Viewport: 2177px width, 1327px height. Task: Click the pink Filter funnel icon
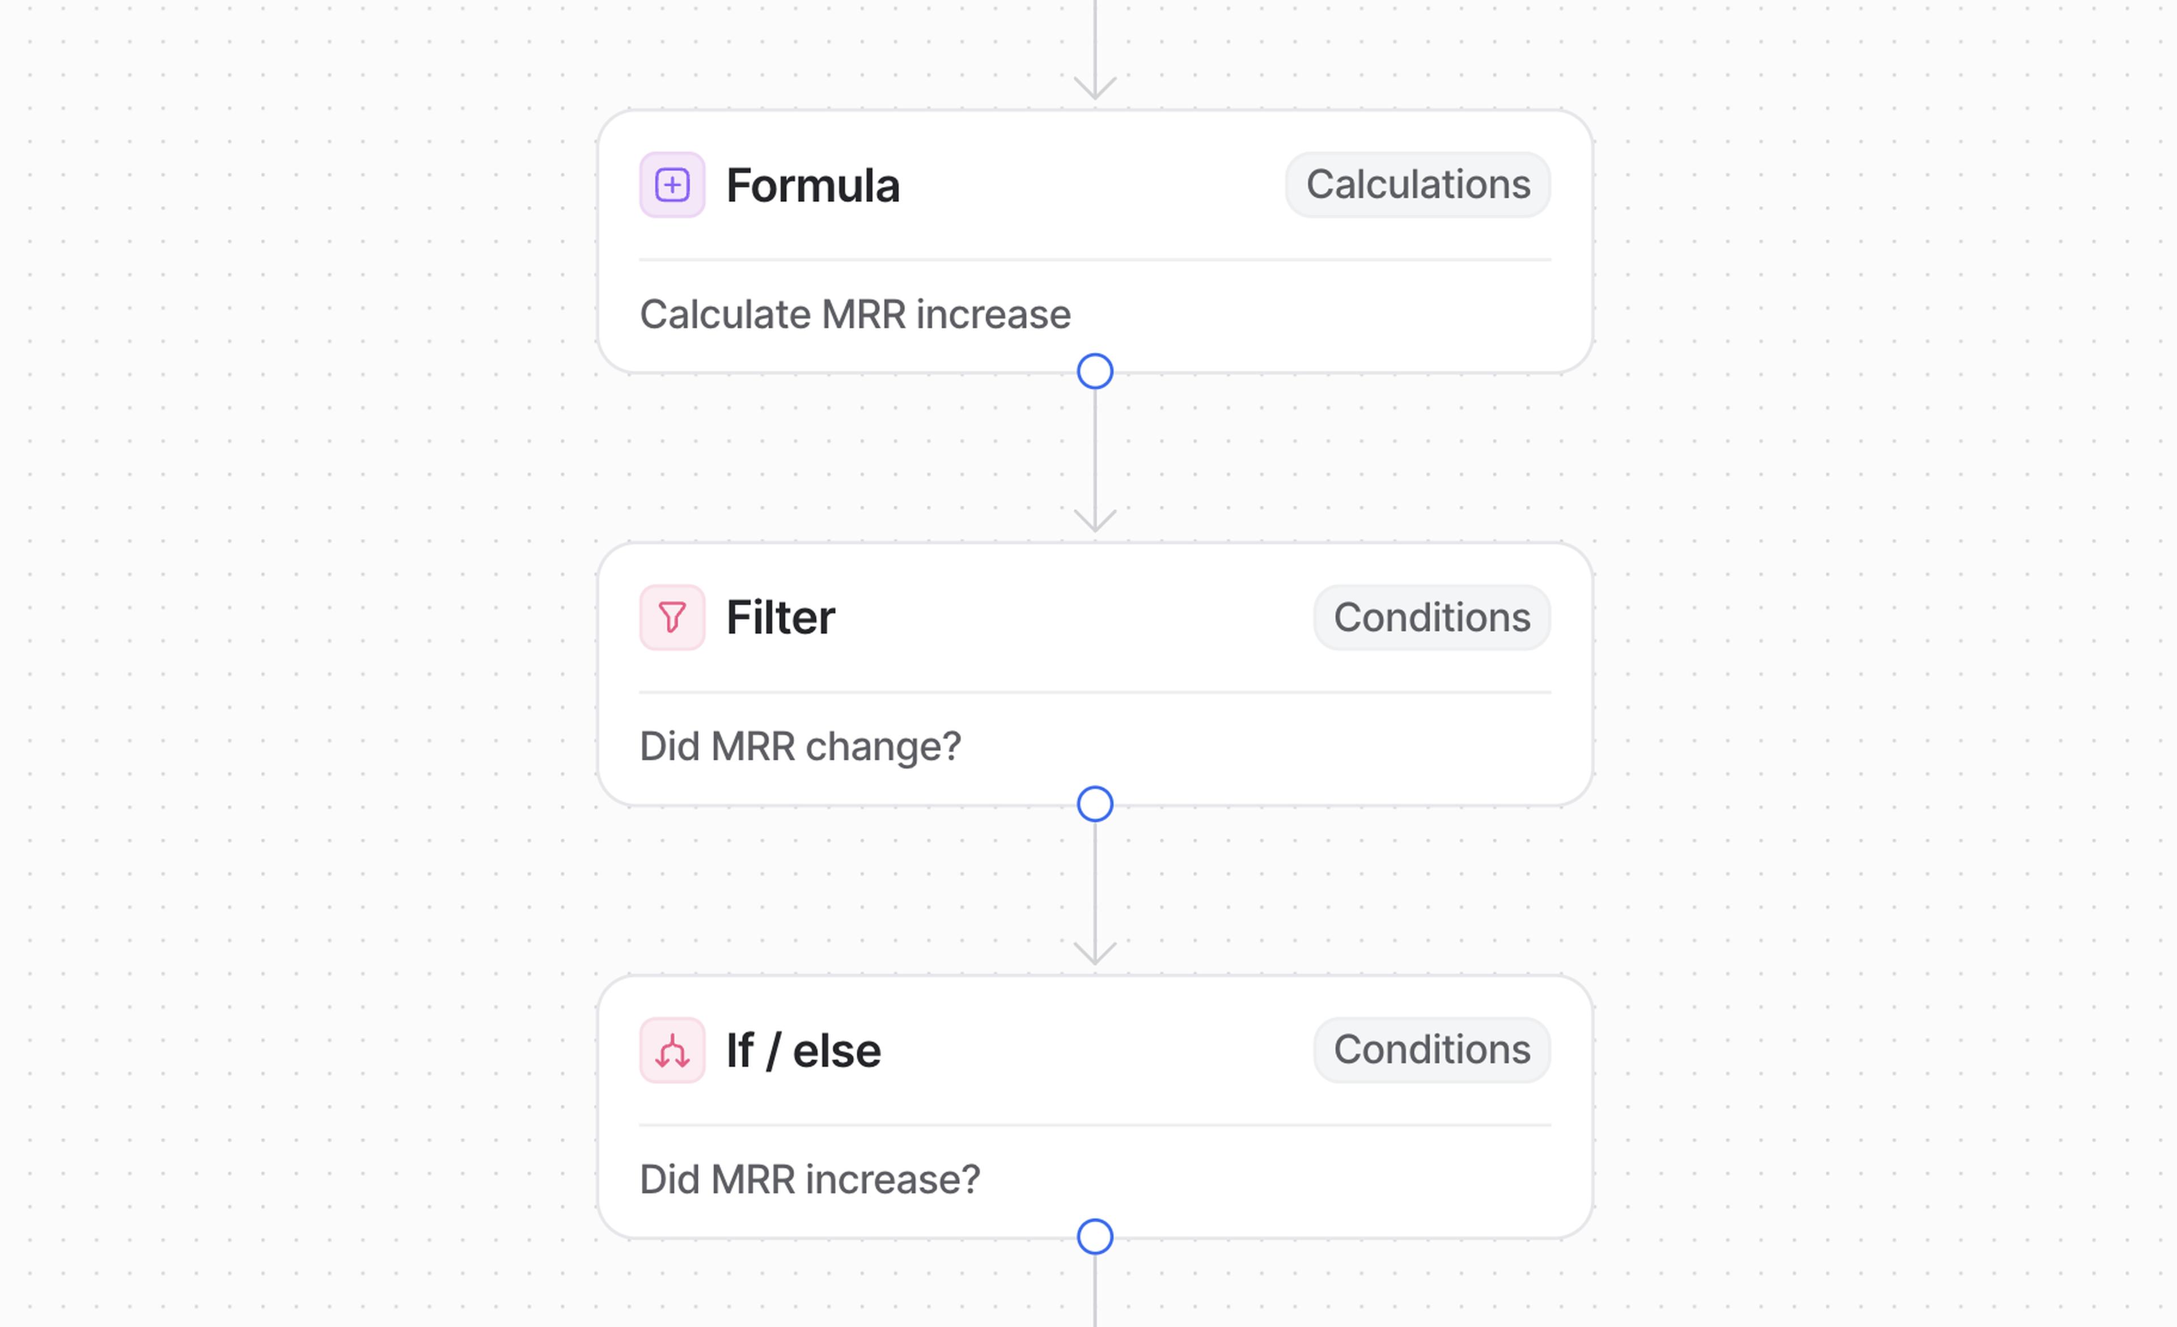(671, 617)
